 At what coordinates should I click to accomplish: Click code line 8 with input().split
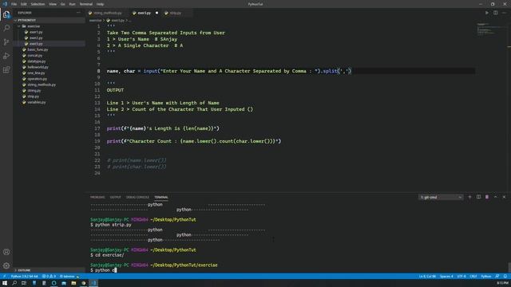coord(229,71)
